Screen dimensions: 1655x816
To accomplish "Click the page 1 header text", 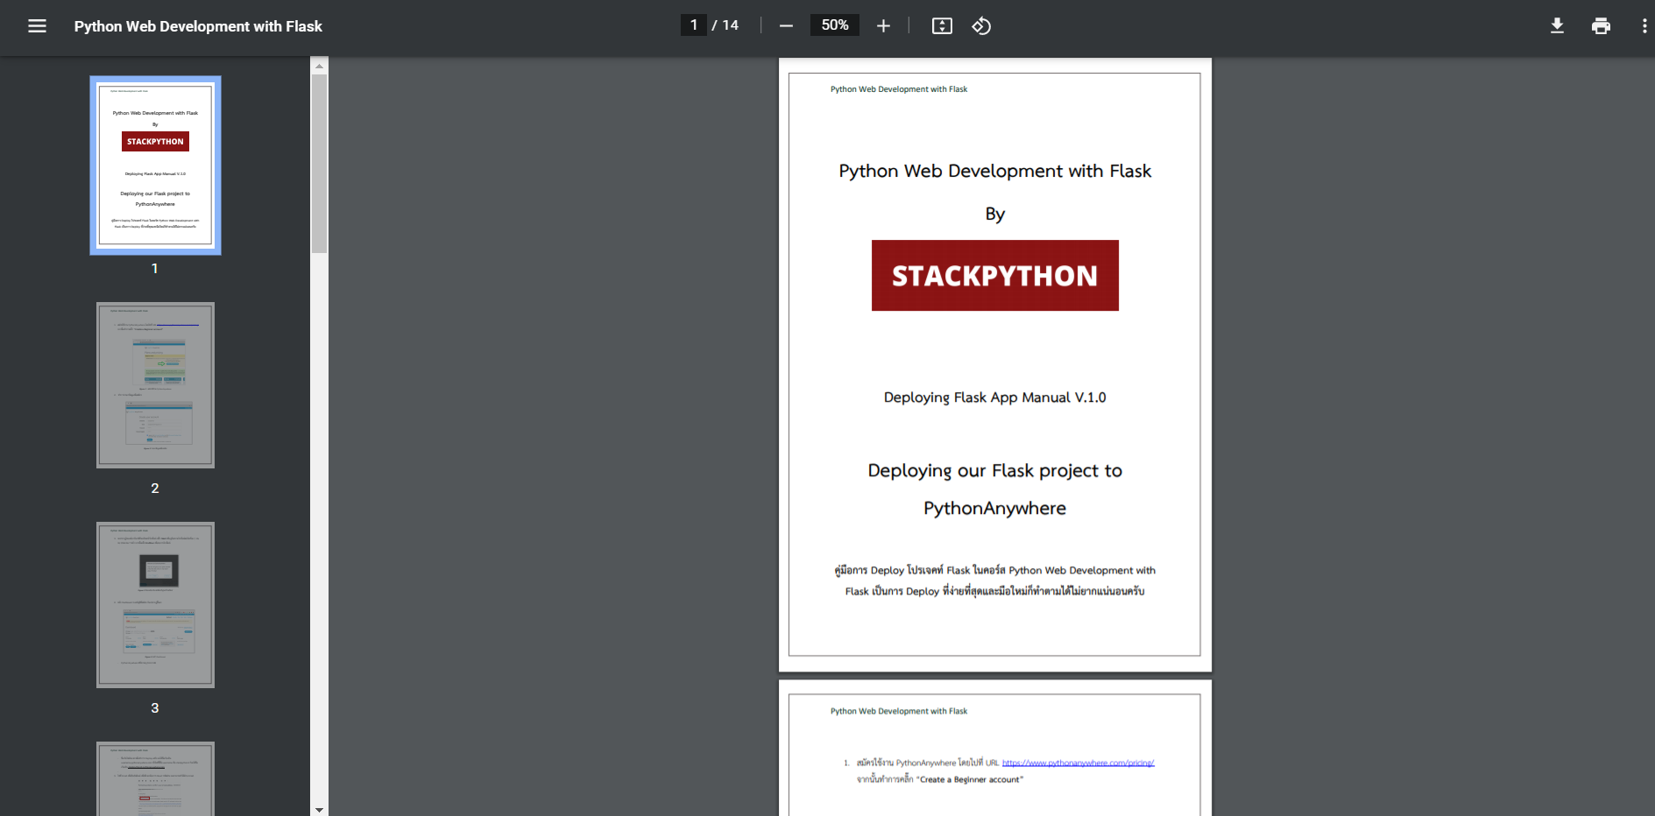I will click(x=899, y=89).
